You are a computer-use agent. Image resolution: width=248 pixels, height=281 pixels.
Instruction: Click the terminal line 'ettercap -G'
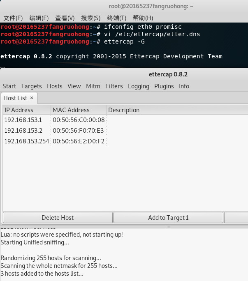click(72, 41)
